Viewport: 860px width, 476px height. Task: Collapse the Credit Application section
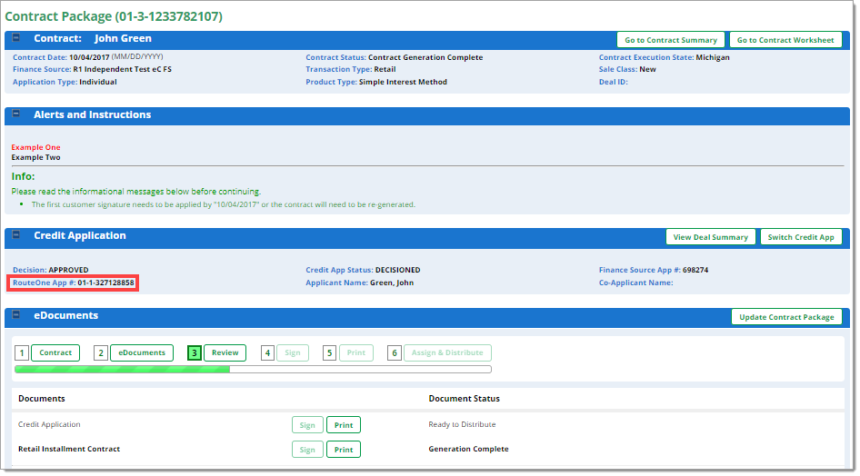[16, 236]
